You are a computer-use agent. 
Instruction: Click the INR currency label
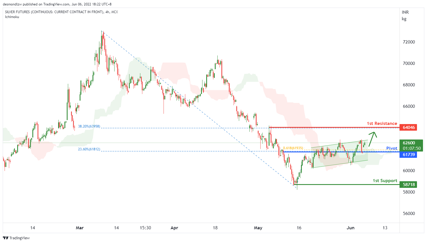405,12
